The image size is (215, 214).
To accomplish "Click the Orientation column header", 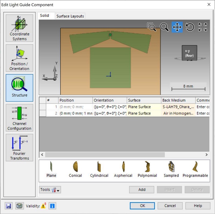I will coord(110,100).
